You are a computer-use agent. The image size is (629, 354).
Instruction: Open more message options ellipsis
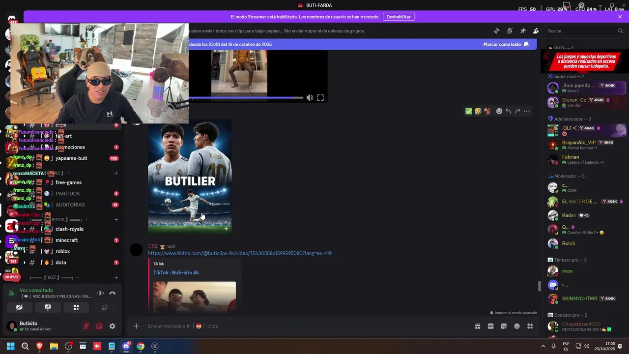click(527, 111)
